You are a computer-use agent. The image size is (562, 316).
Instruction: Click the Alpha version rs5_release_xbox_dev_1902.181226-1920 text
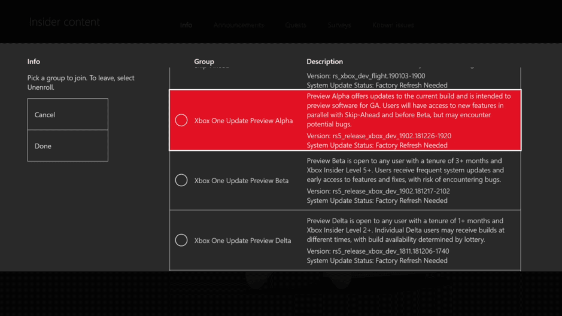(x=379, y=136)
